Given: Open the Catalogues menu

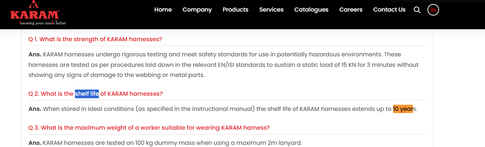Looking at the screenshot, I should [311, 10].
